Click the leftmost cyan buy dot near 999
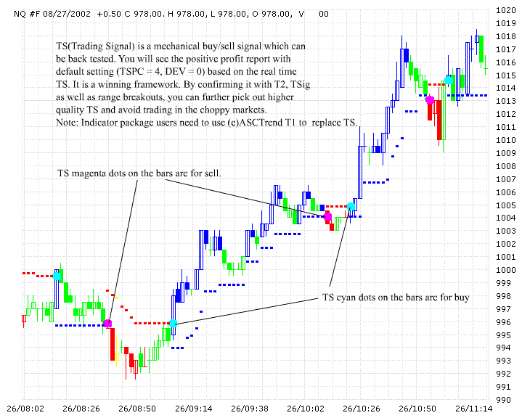Image resolution: width=522 pixels, height=418 pixels. 57,276
